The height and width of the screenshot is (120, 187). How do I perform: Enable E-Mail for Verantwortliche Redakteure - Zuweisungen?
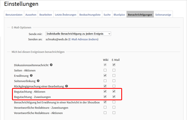click(x=114, y=107)
